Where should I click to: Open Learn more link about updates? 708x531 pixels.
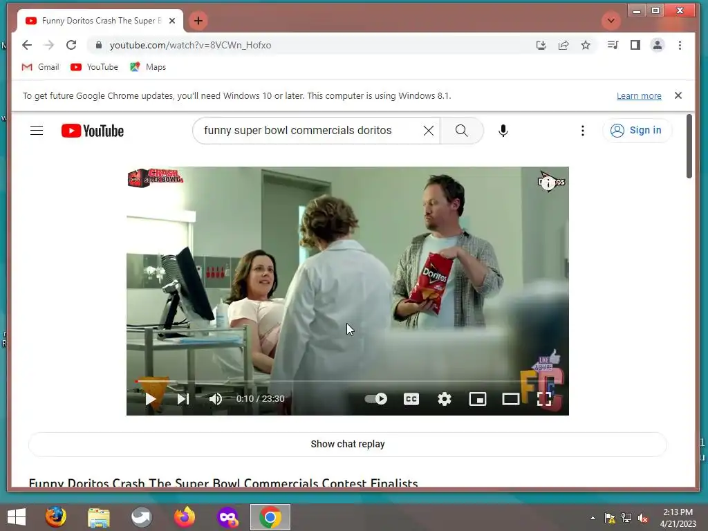[639, 95]
